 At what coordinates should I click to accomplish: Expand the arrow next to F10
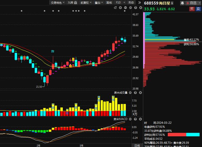[124, 2]
